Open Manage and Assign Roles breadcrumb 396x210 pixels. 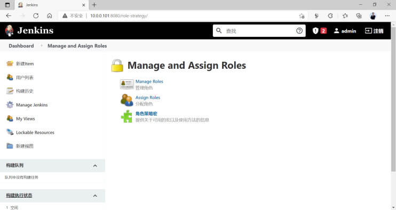pyautogui.click(x=77, y=46)
